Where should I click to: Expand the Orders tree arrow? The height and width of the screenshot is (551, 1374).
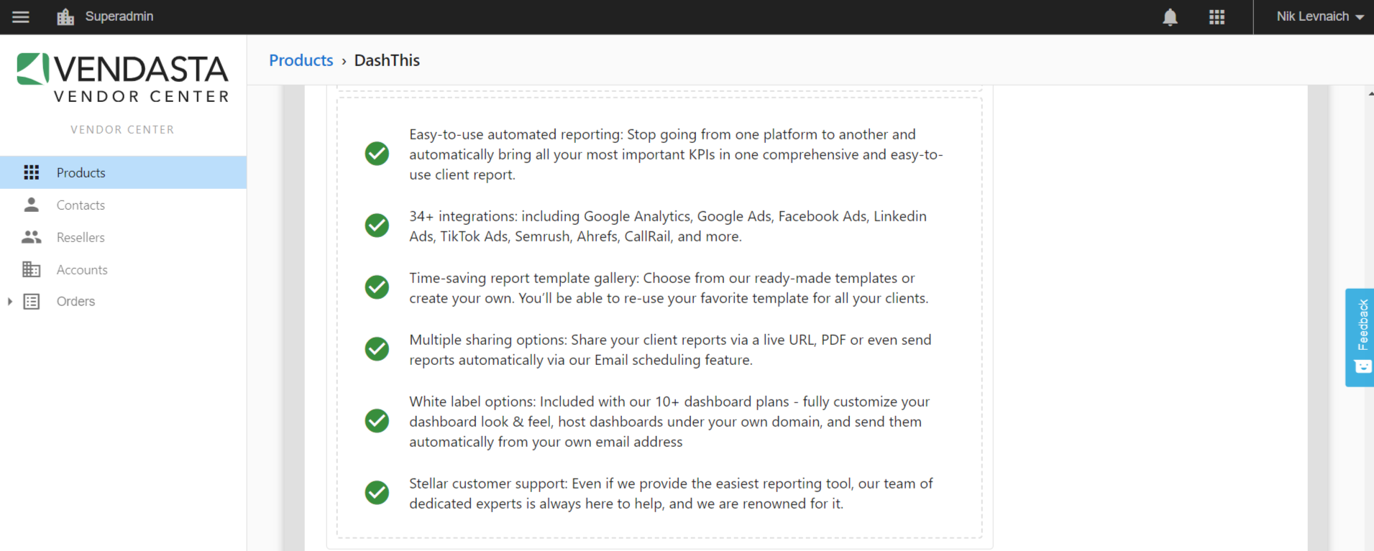click(9, 302)
